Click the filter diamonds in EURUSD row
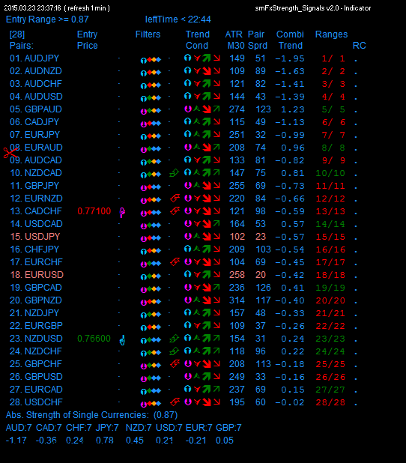Viewport: 406px width, 463px height. (x=154, y=276)
